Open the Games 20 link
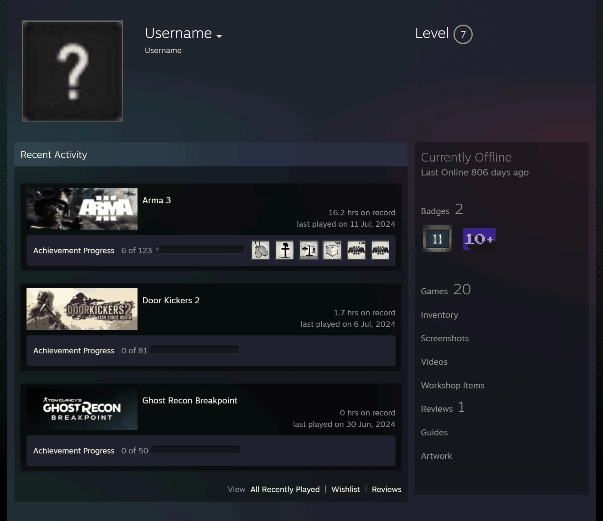The height and width of the screenshot is (521, 603). 446,290
